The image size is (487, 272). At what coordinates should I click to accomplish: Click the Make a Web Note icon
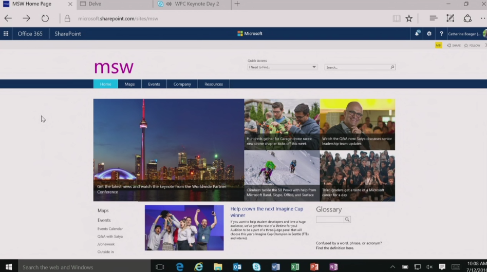pos(451,18)
